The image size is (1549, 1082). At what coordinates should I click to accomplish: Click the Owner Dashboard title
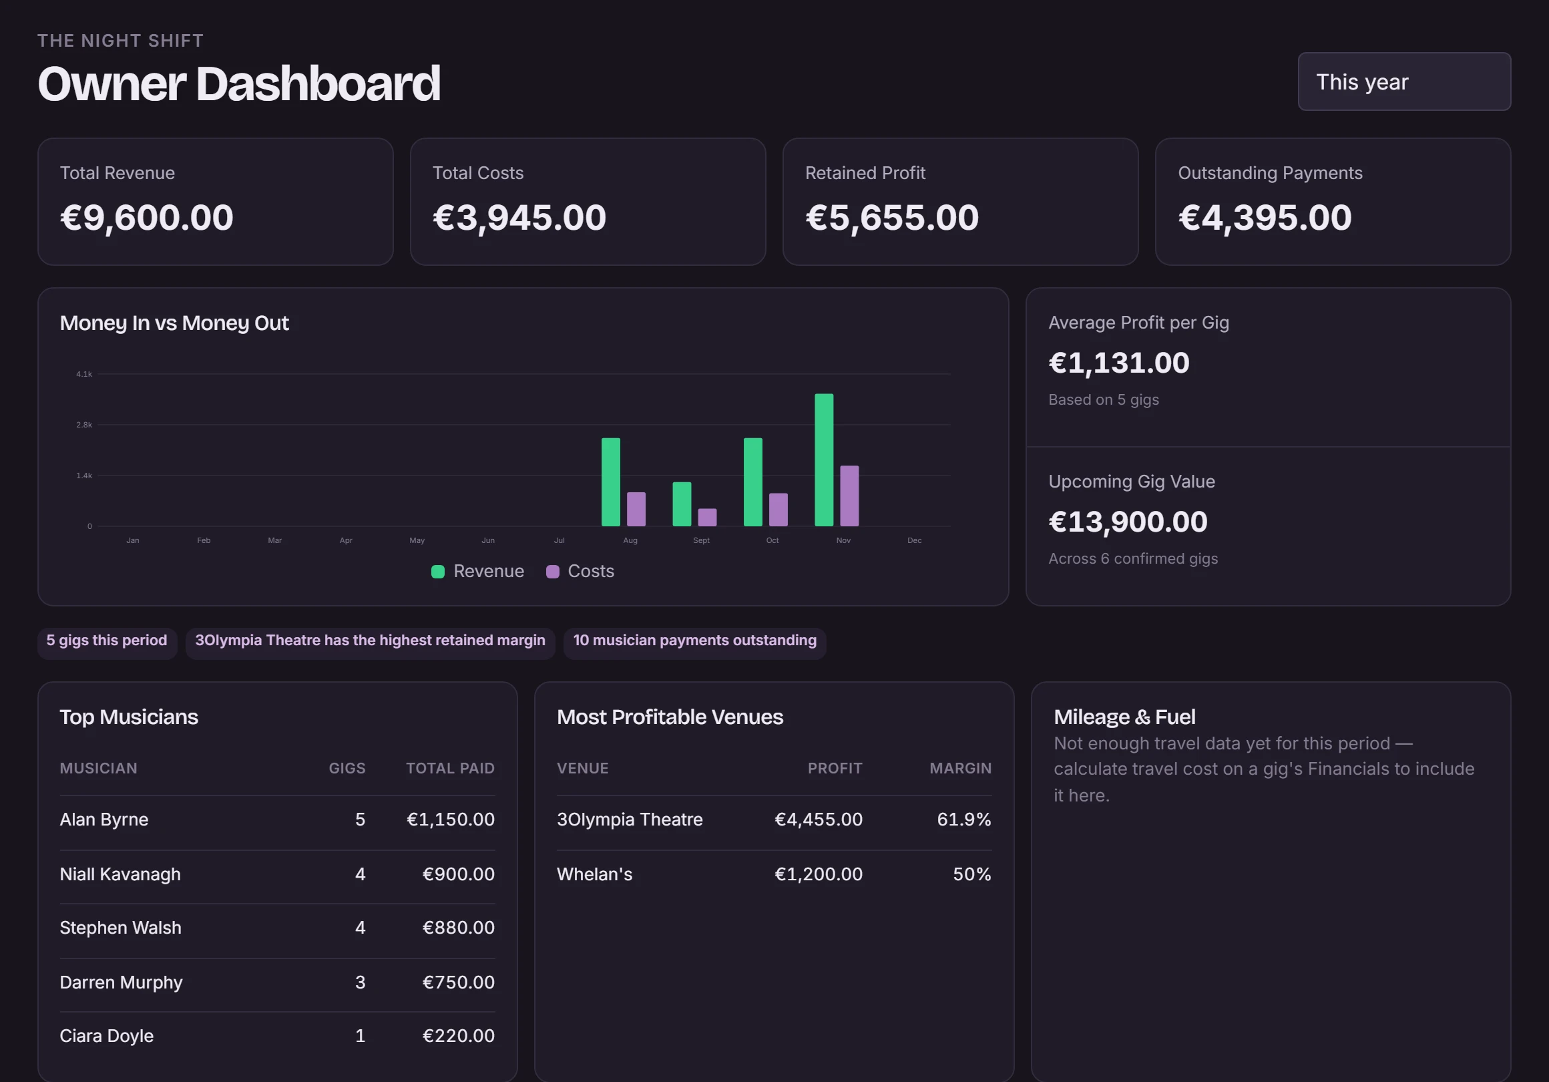239,83
